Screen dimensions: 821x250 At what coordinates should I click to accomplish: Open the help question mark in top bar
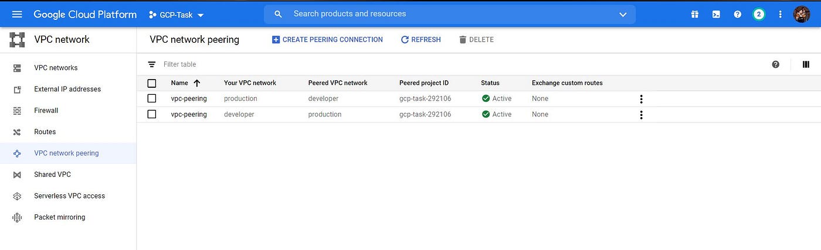pos(738,14)
